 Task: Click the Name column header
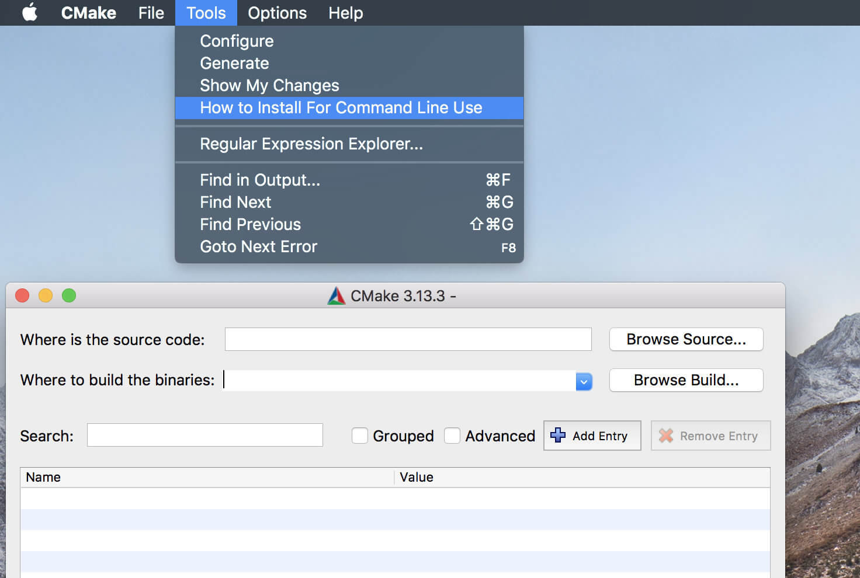[x=207, y=478]
